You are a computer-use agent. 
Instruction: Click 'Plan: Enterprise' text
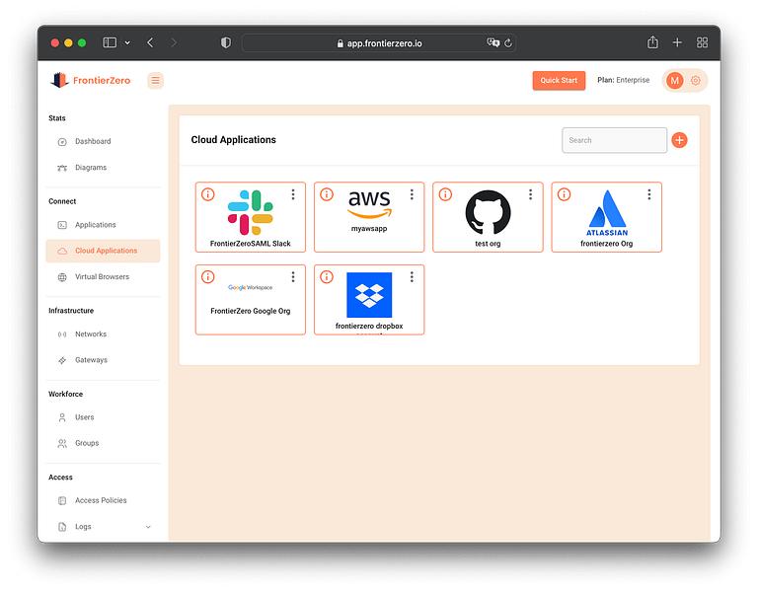tap(624, 80)
